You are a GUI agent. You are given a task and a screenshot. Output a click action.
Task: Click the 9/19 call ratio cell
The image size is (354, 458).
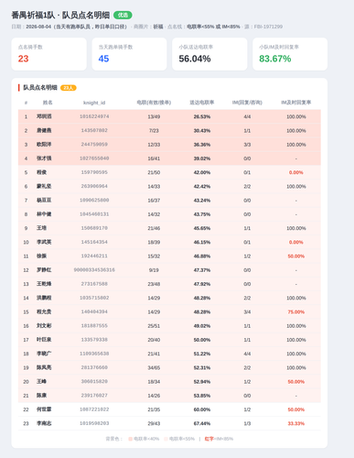(154, 270)
